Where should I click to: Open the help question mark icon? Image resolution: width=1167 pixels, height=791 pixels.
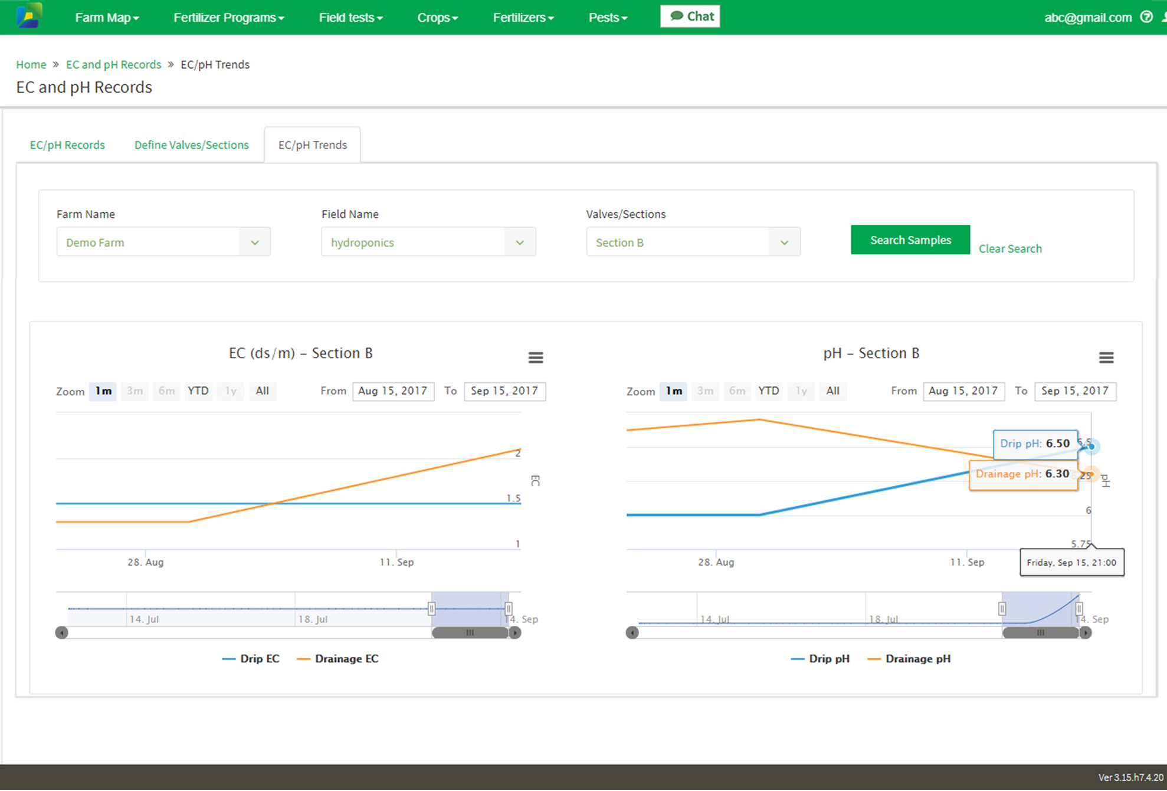1146,17
